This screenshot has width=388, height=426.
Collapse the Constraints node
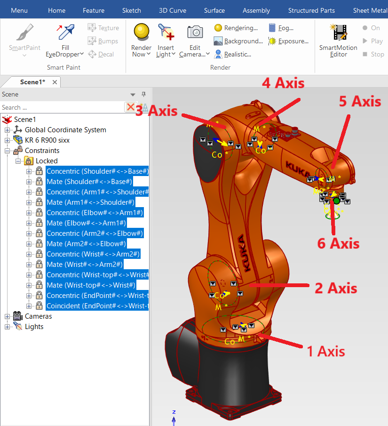tap(8, 151)
